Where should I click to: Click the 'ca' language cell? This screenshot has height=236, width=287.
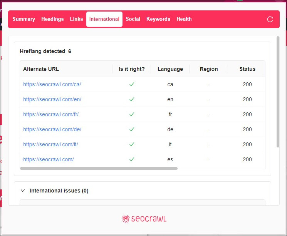170,84
